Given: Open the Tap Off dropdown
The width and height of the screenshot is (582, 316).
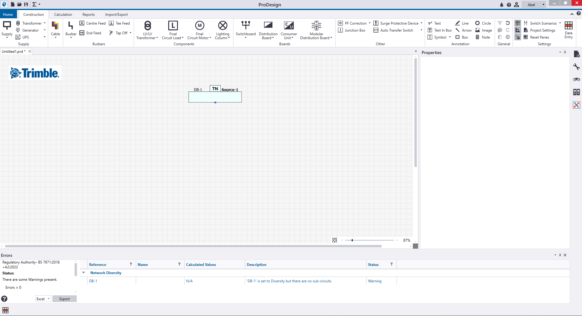Looking at the screenshot, I should pos(130,33).
